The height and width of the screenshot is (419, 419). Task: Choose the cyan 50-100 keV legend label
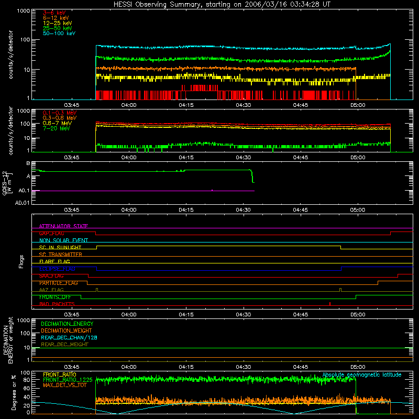[x=59, y=34]
